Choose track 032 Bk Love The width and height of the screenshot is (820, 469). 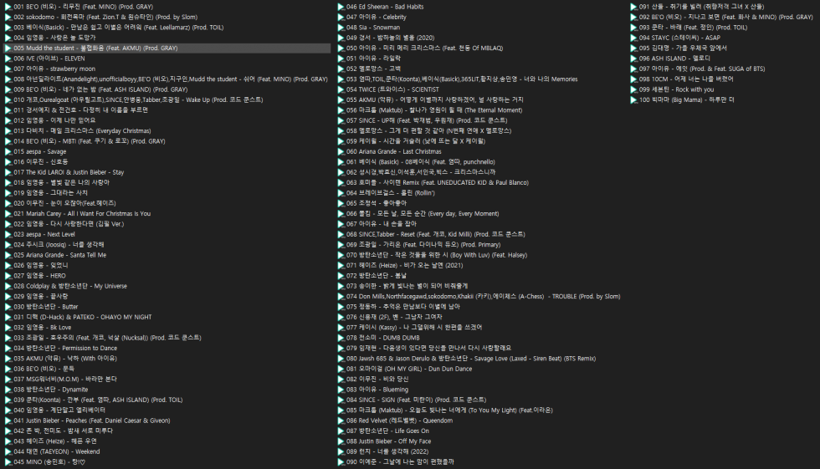43,328
